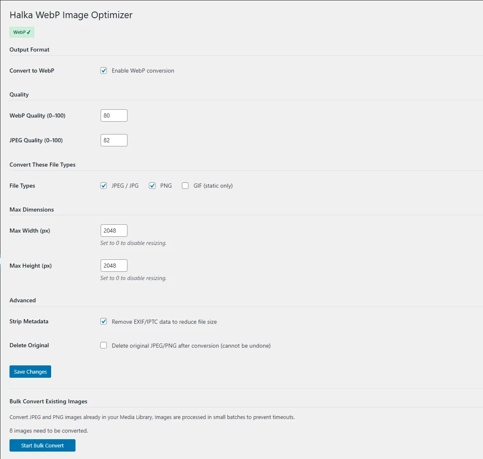Click the Max Height (px) row label
Viewport: 483px width, 459px height.
(31, 266)
